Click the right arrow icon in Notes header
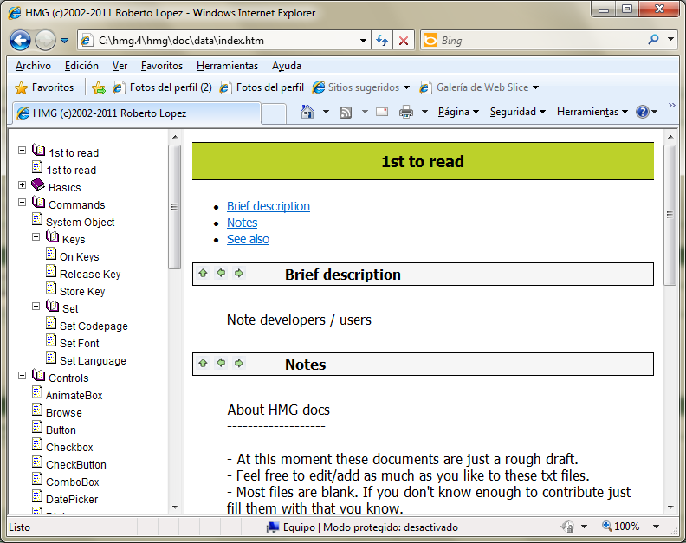This screenshot has width=686, height=543. (x=239, y=363)
